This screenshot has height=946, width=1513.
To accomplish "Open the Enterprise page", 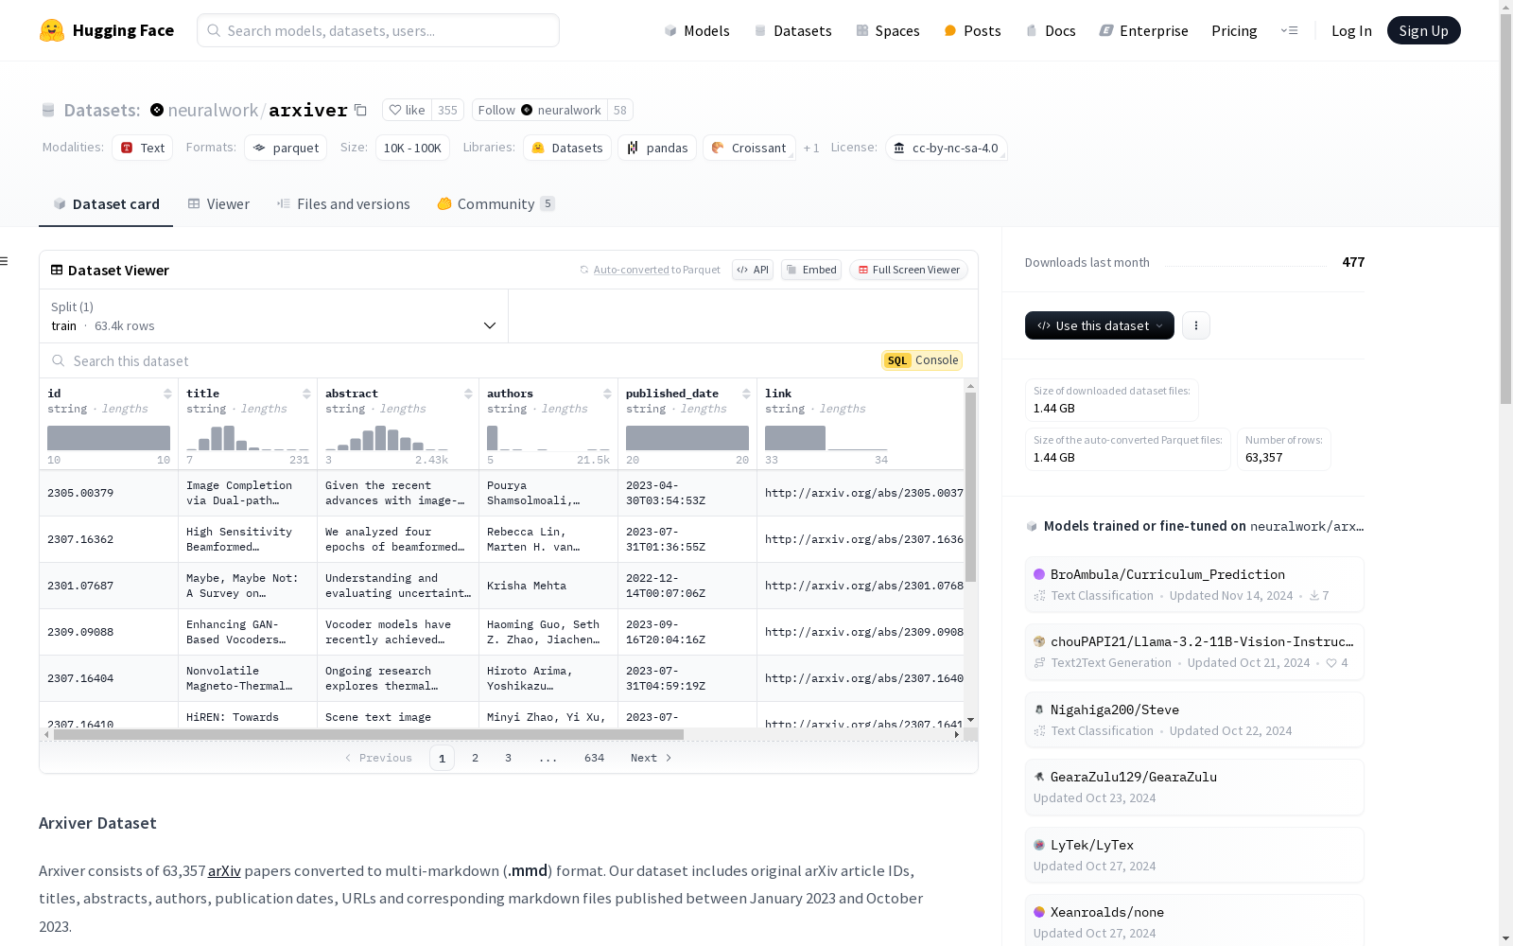I will coord(1143,30).
